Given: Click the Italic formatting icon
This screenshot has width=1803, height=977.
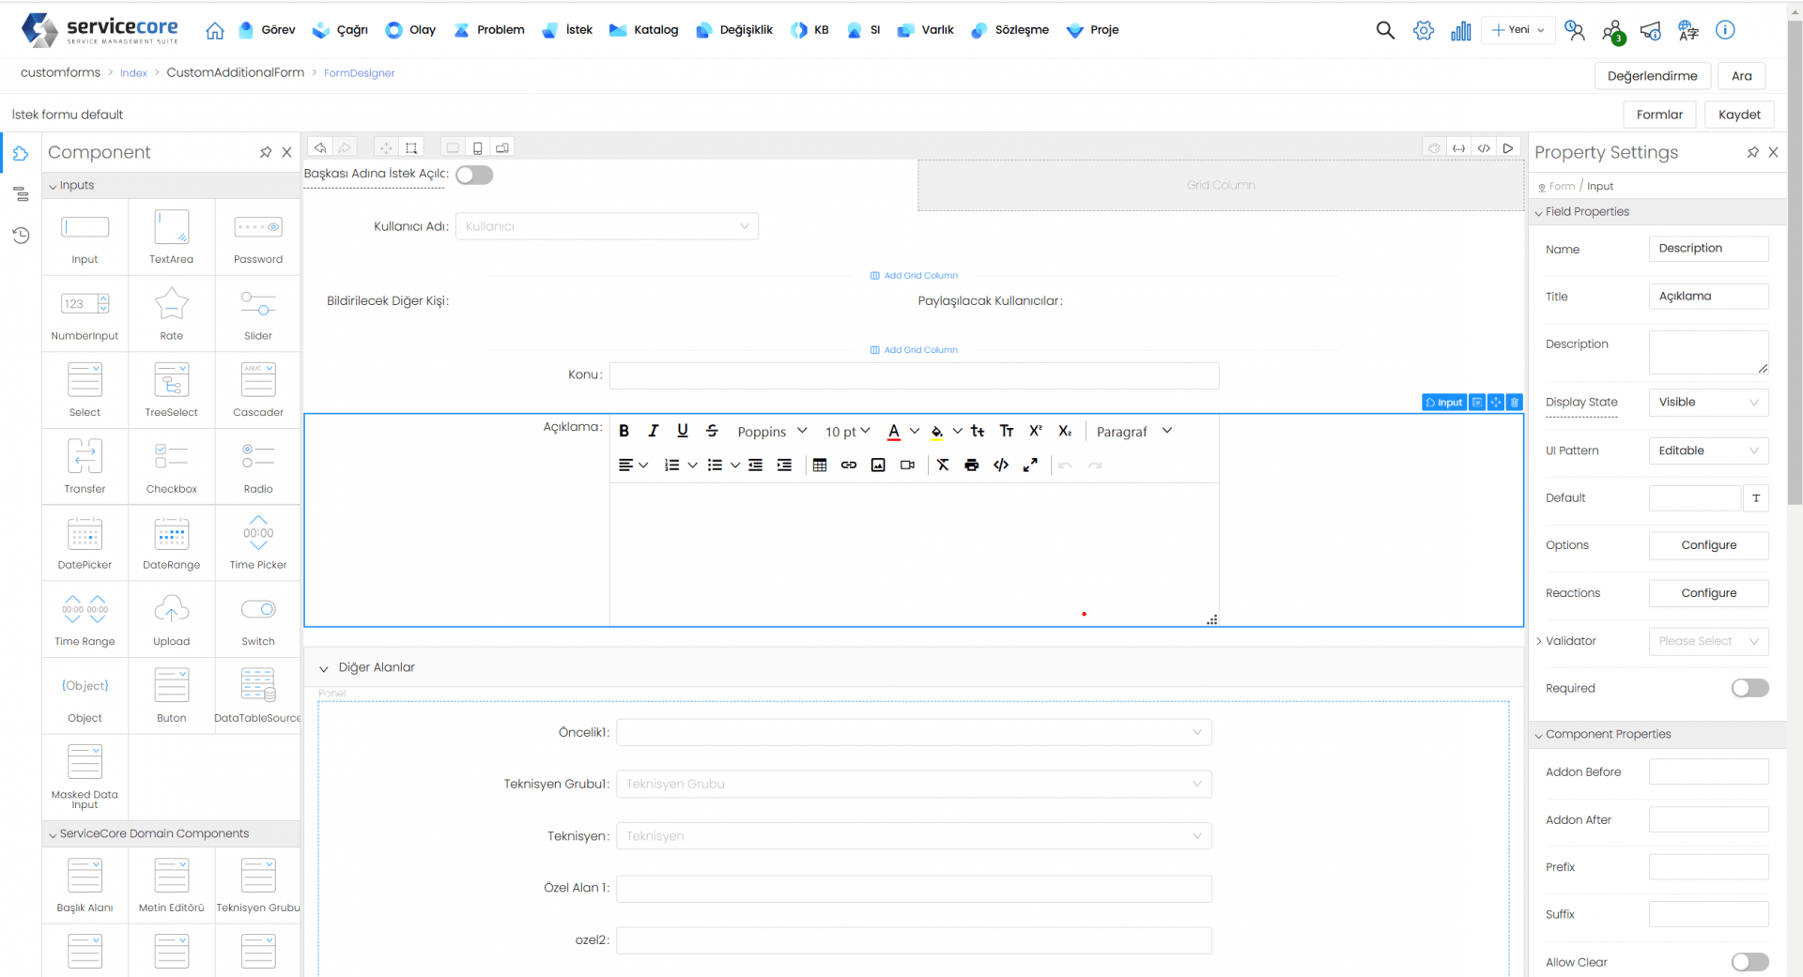Looking at the screenshot, I should pos(654,431).
